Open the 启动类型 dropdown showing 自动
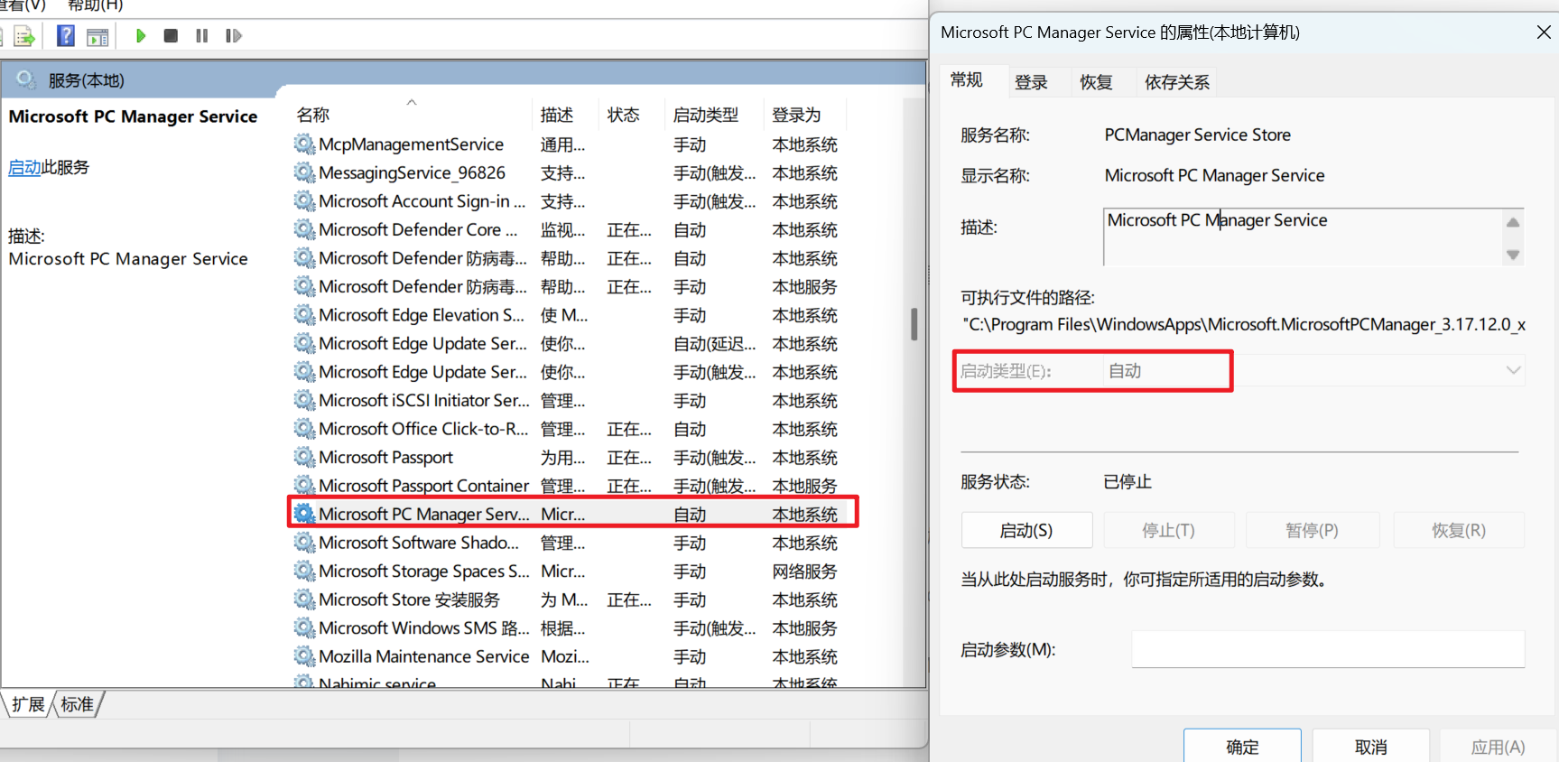 (x=1313, y=371)
